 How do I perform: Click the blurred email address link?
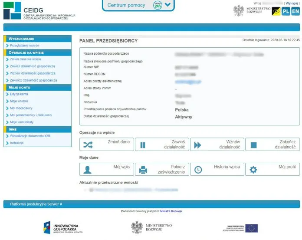point(188,82)
